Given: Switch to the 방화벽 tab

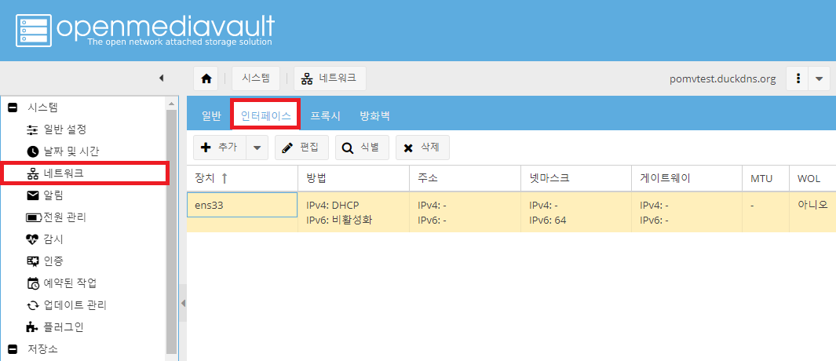Looking at the screenshot, I should (374, 115).
